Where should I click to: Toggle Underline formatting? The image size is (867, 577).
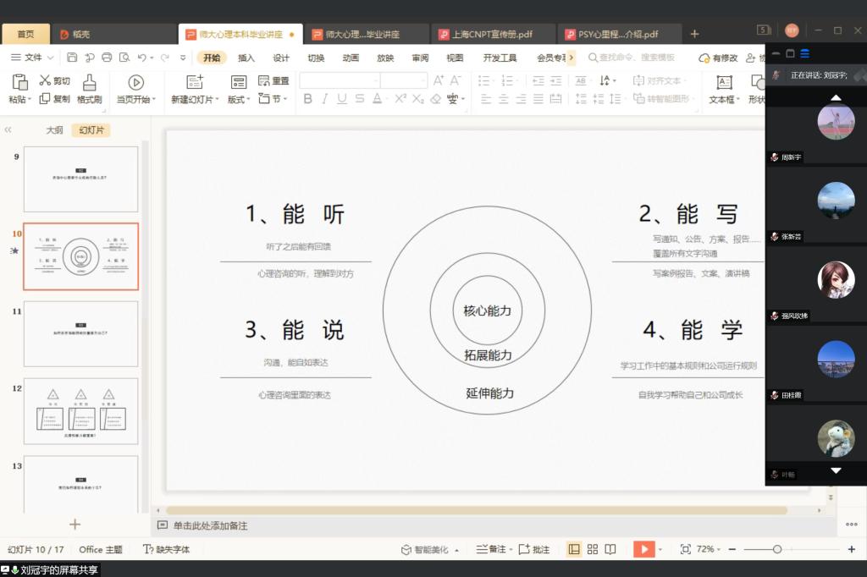342,99
